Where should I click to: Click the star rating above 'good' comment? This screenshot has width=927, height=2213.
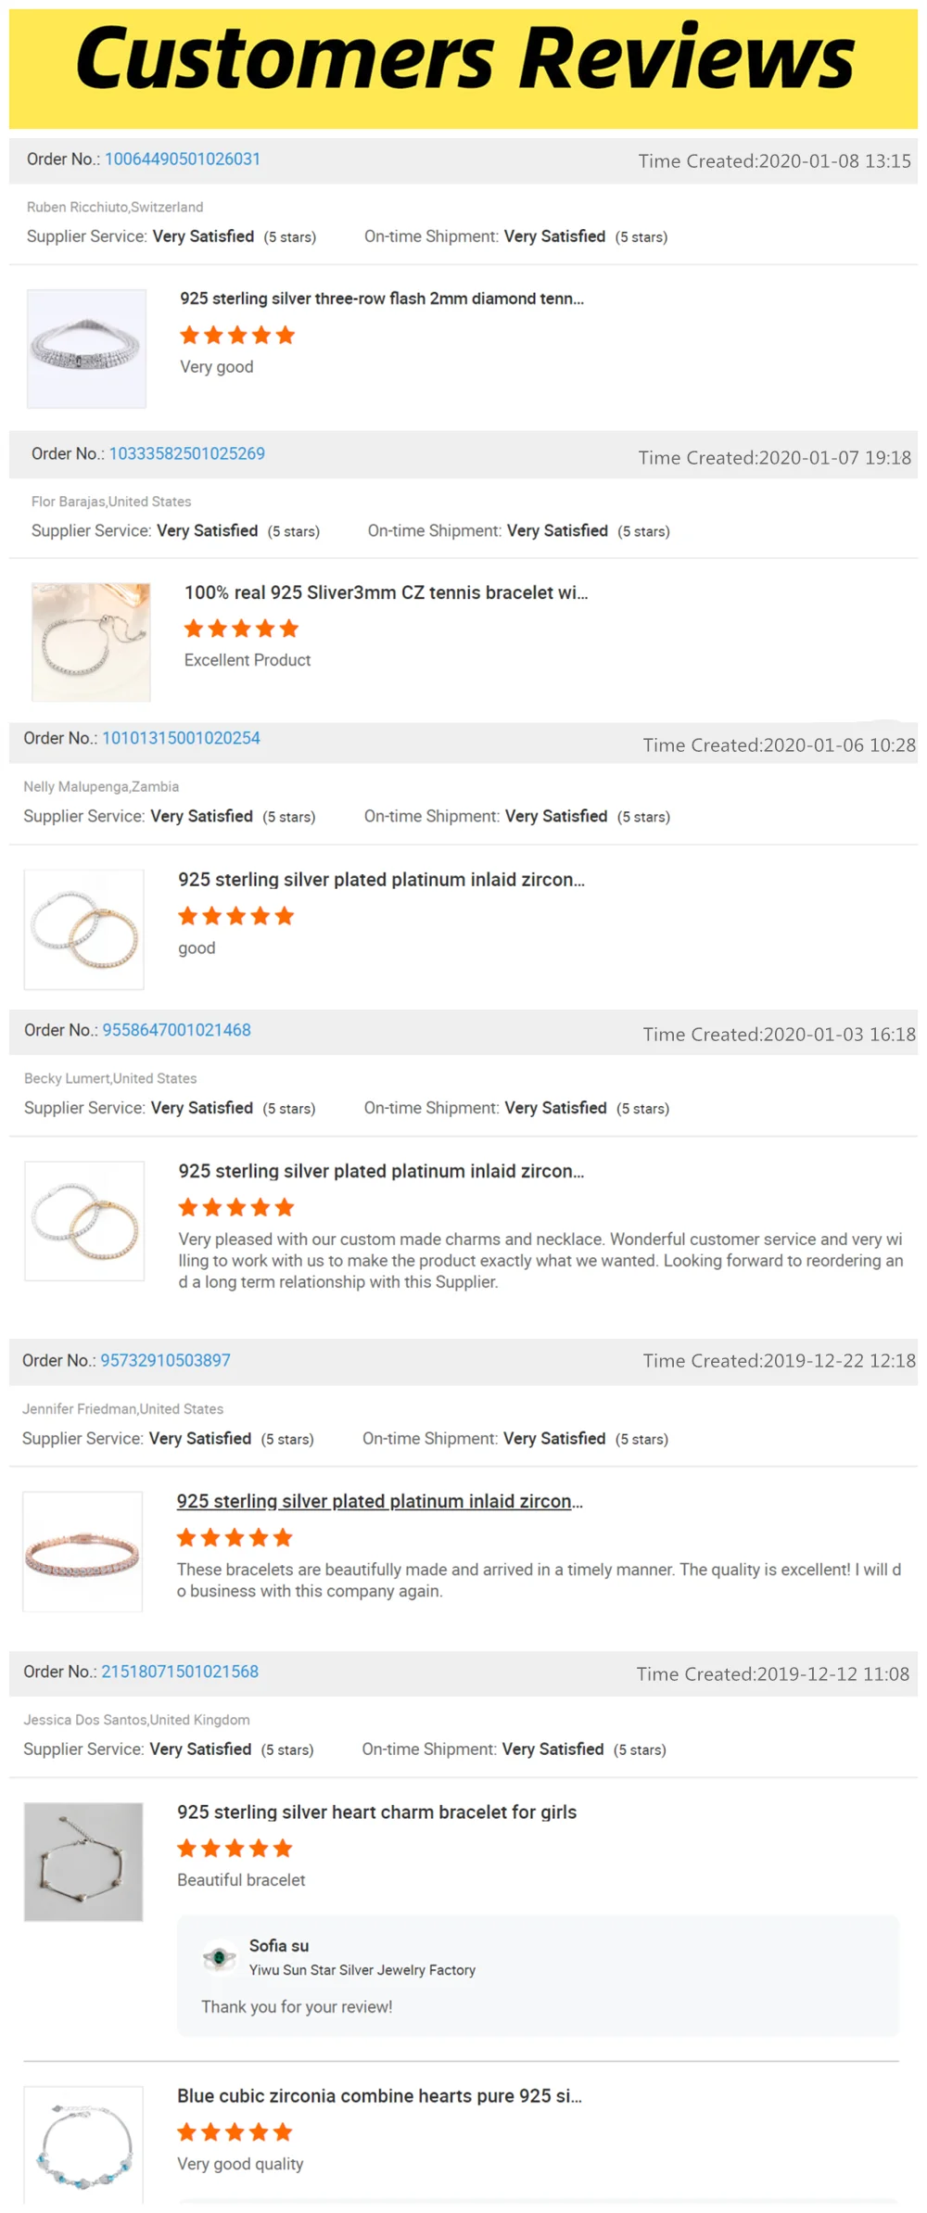235,916
